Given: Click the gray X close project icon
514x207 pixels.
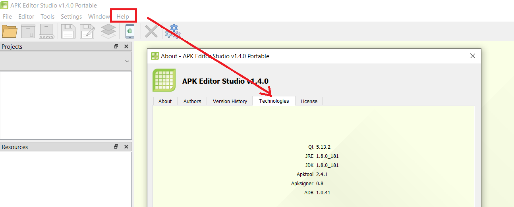Looking at the screenshot, I should pos(151,31).
